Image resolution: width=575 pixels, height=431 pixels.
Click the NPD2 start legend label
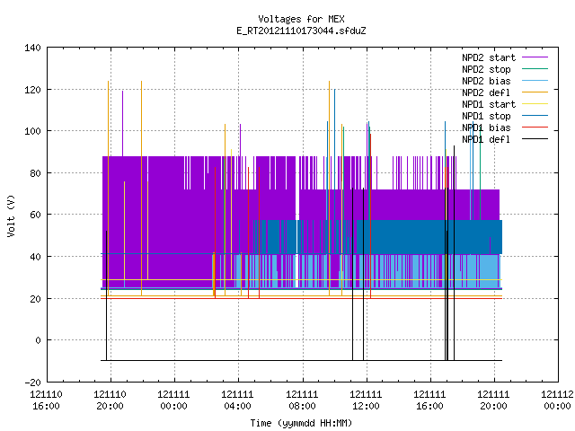(x=489, y=57)
